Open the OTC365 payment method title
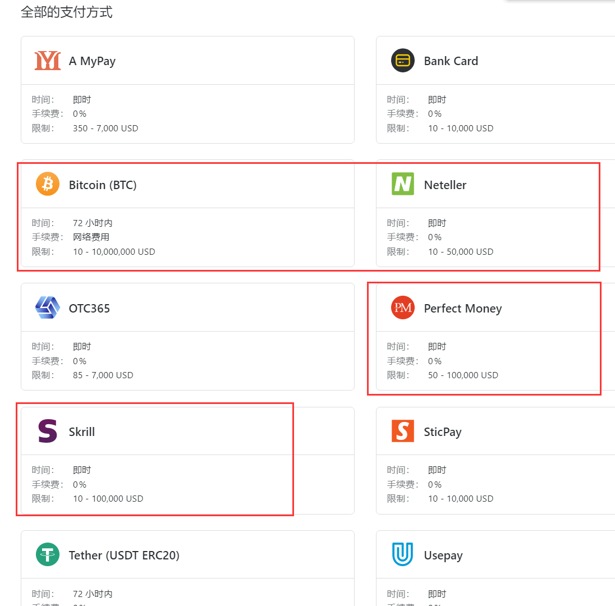 (x=89, y=308)
